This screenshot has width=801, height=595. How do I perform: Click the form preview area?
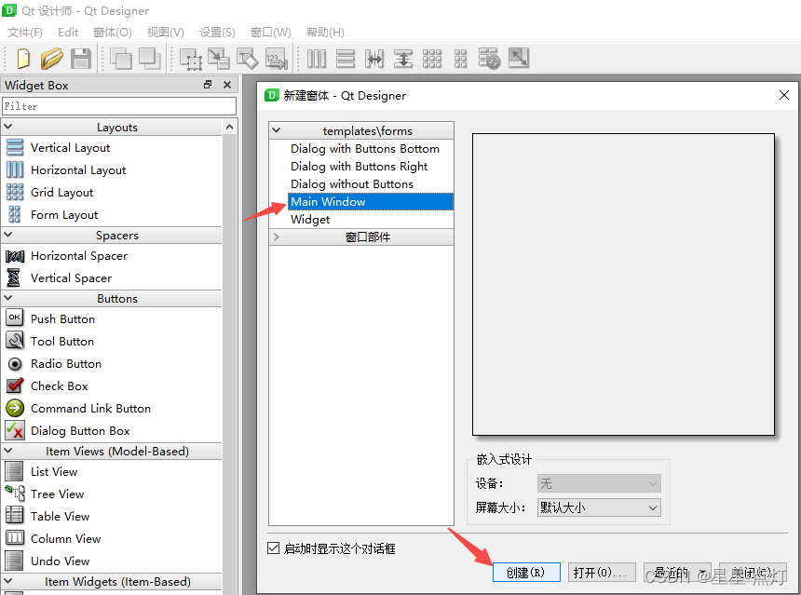[x=623, y=285]
